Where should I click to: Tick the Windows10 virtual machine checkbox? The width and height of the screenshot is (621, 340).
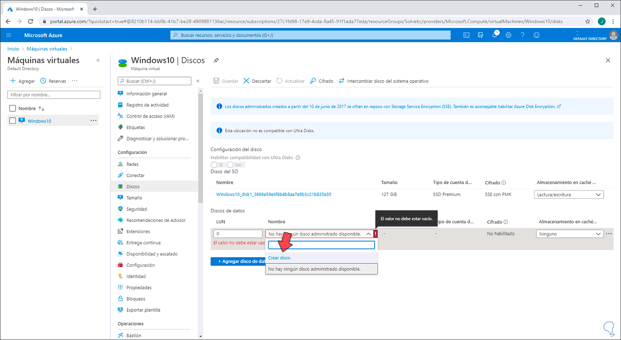(x=12, y=121)
